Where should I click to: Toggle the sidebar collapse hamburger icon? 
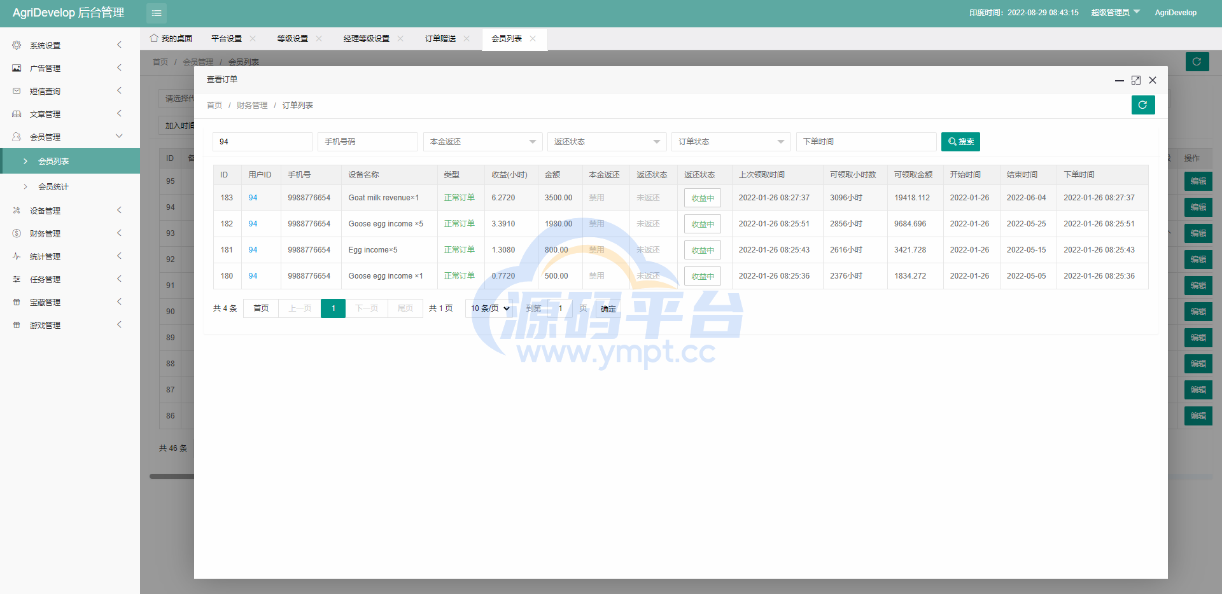pyautogui.click(x=157, y=13)
